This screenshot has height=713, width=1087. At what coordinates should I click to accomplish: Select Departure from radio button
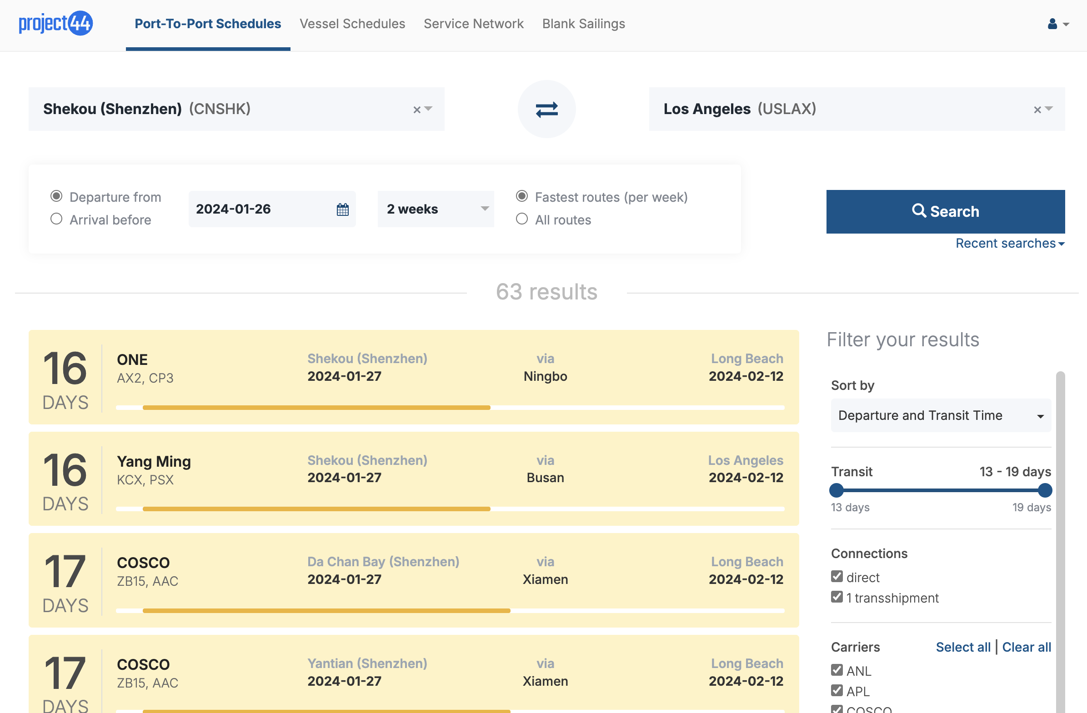[x=56, y=196]
